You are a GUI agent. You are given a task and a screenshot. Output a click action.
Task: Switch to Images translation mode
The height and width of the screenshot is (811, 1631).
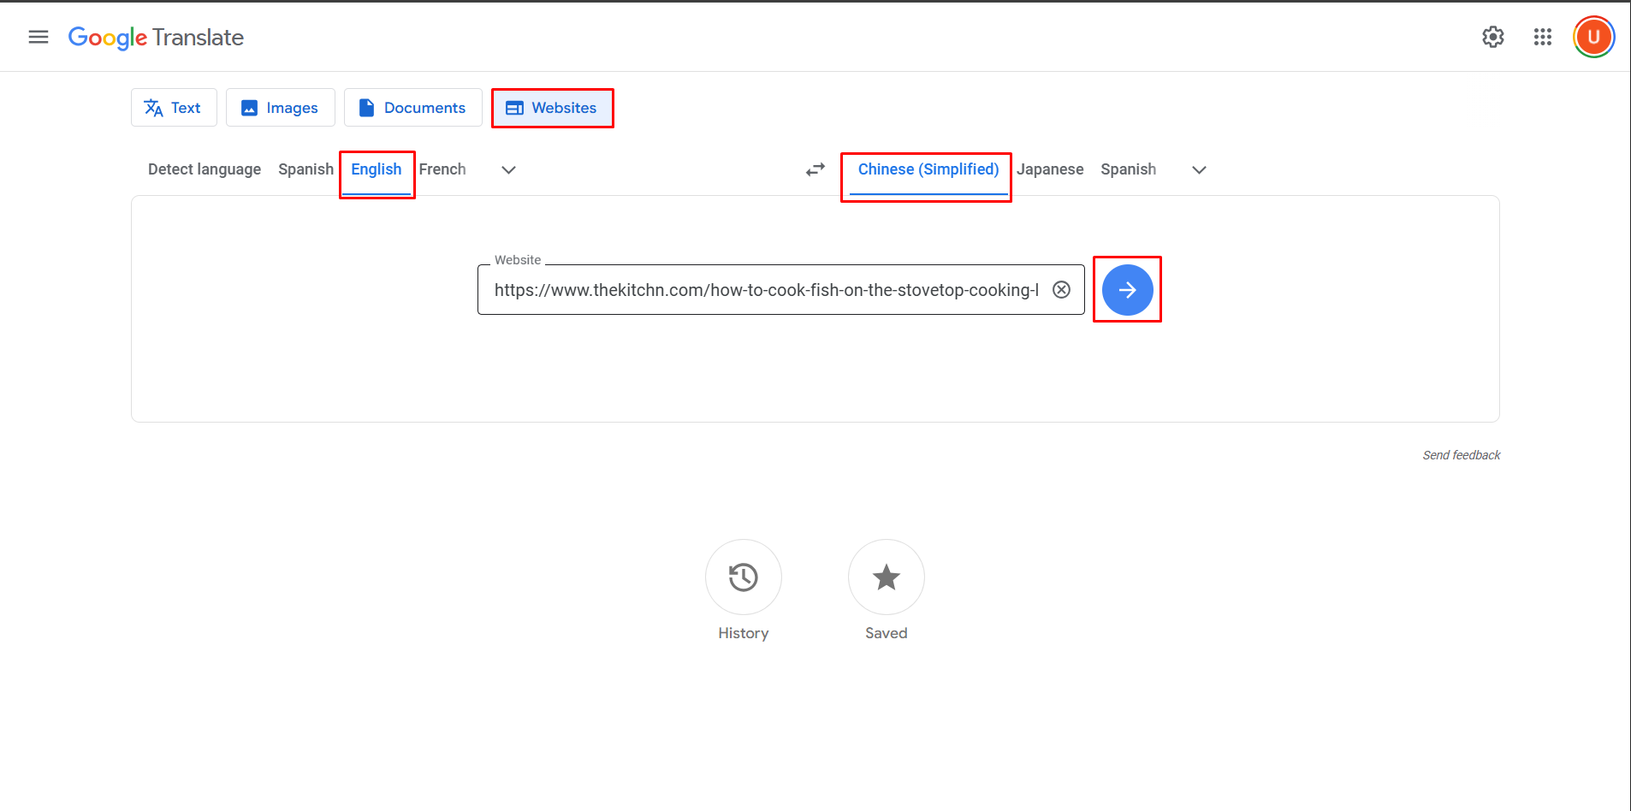point(280,107)
